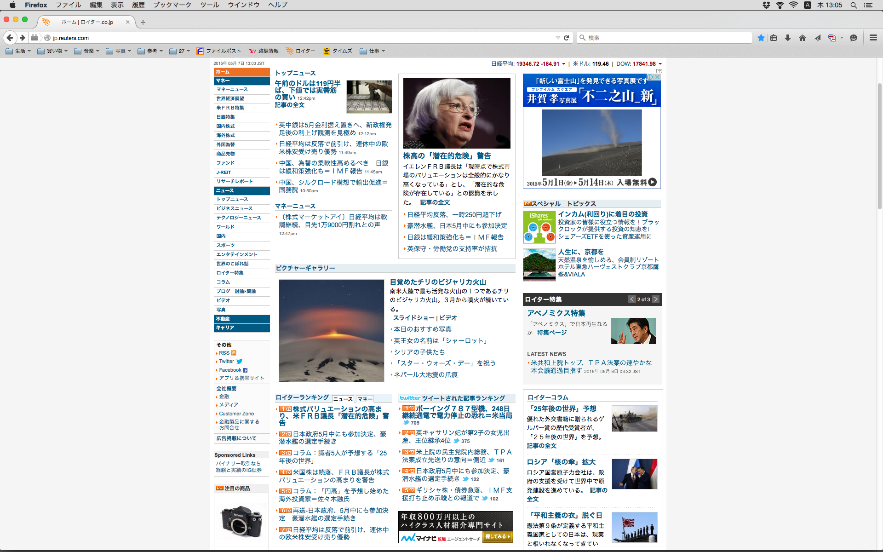Go to next ロイター特集 slide arrow
The height and width of the screenshot is (552, 883).
pyautogui.click(x=656, y=299)
